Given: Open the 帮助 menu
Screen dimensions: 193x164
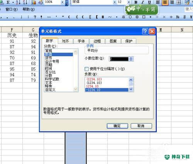Looking at the screenshot, I should point(29,9).
